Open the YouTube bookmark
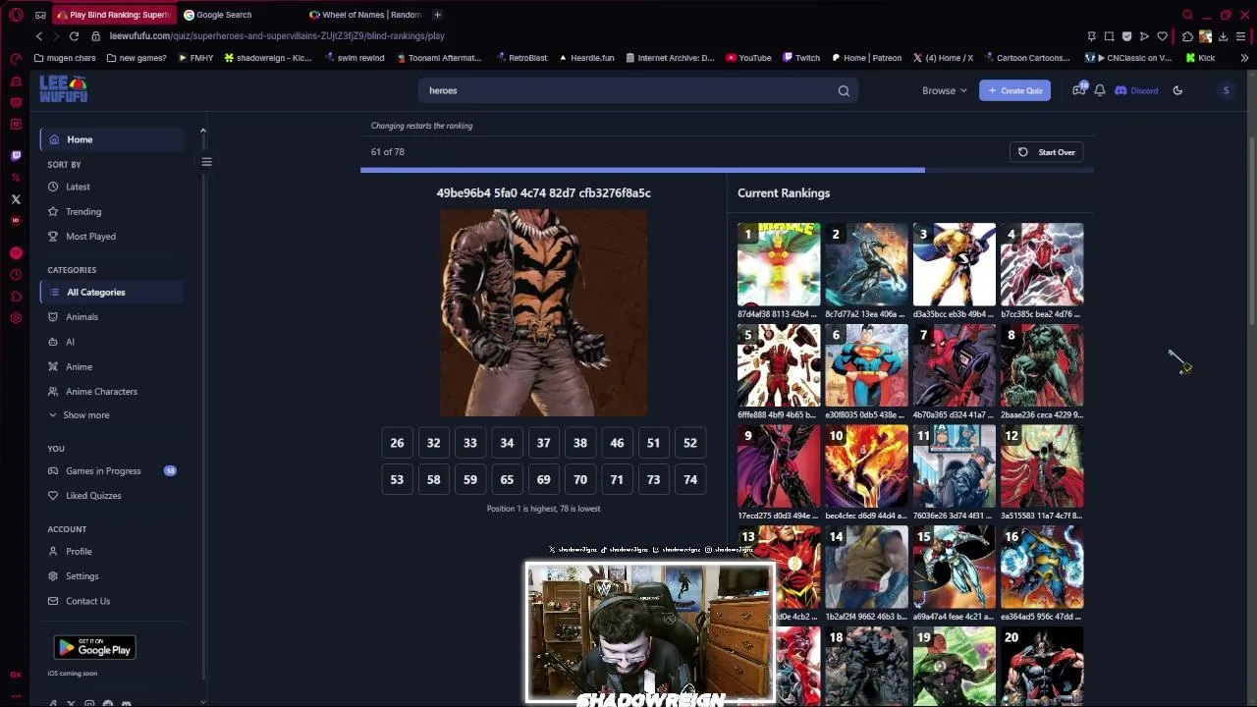Image resolution: width=1257 pixels, height=707 pixels. tap(748, 58)
